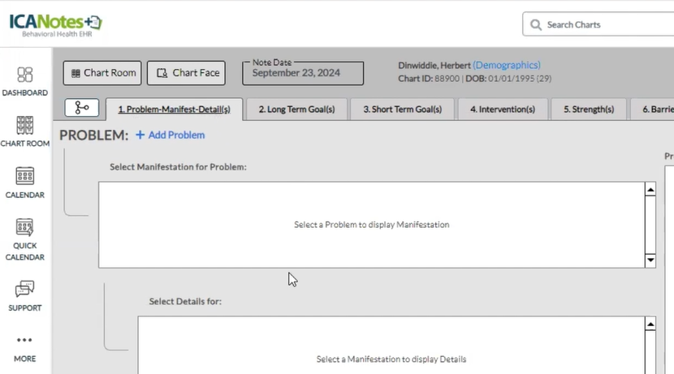674x374 pixels.
Task: Click the treatment plan tree diagram icon
Action: coord(81,108)
